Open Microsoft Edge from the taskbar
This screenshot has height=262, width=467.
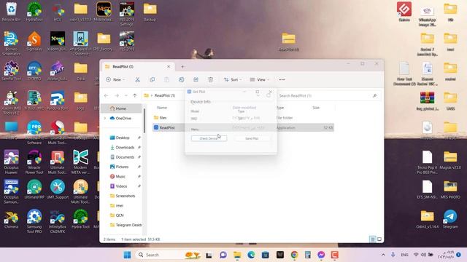point(251,255)
